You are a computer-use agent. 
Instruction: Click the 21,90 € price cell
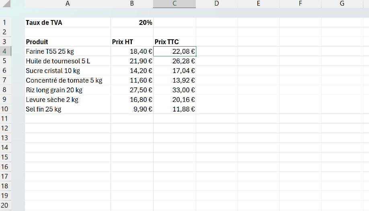(x=132, y=61)
